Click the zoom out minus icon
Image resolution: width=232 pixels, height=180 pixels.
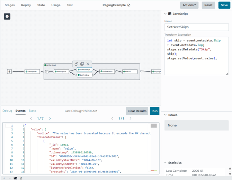coord(9,178)
